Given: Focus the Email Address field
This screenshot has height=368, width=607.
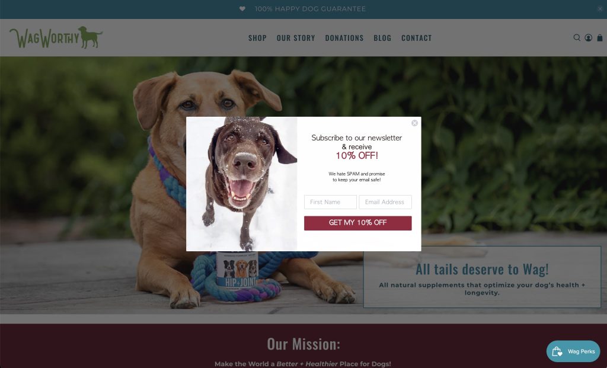Looking at the screenshot, I should 385,202.
